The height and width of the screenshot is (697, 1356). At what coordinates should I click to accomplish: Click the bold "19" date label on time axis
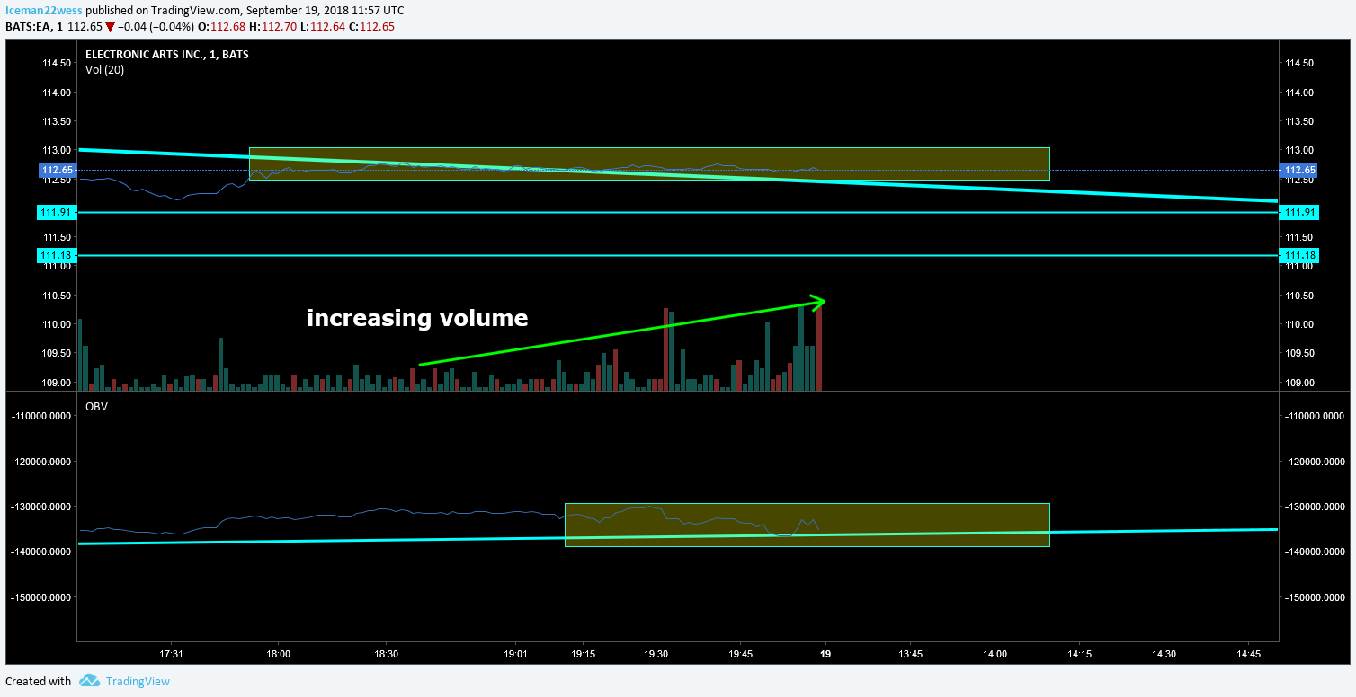coord(825,653)
